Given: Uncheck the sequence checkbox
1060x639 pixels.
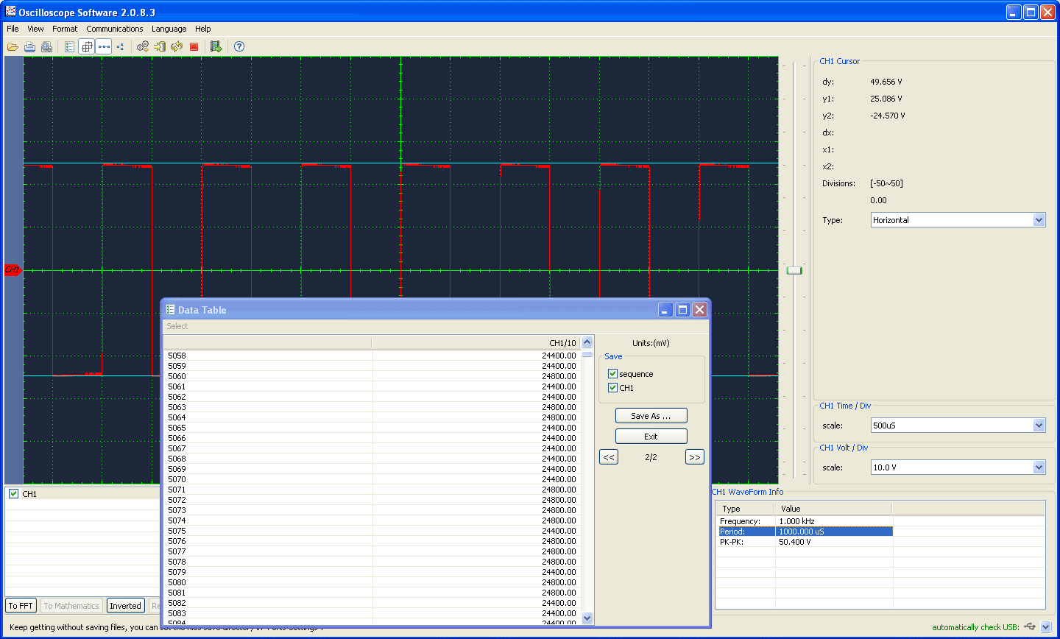Looking at the screenshot, I should click(x=612, y=374).
